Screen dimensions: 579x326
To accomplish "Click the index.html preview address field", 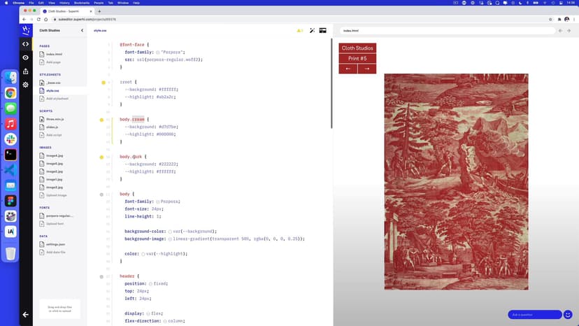I will coord(448,31).
